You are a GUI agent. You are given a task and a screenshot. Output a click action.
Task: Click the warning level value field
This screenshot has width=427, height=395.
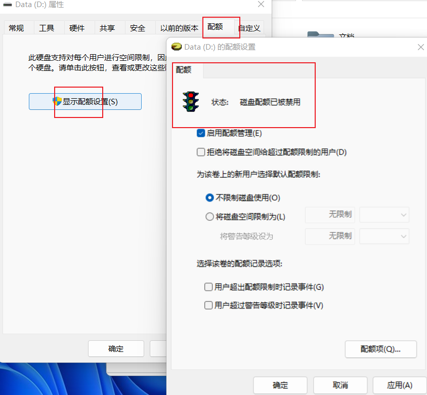[330, 236]
